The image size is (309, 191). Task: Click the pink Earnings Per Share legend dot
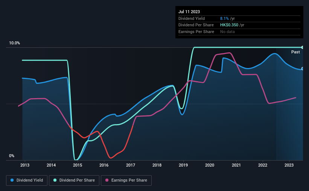107,180
